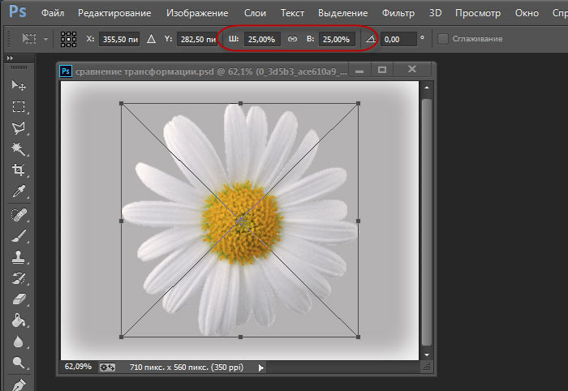This screenshot has width=568, height=391.
Task: Click the rotation angle input field
Action: tap(398, 39)
